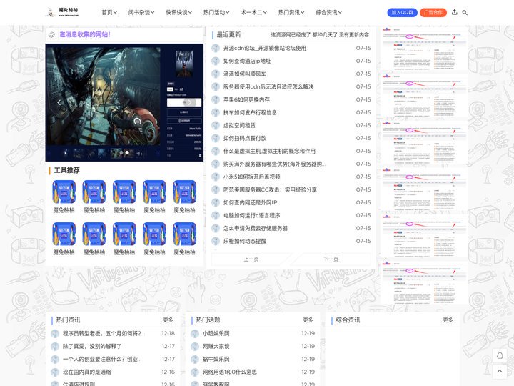Go to next page with 下一页
Viewport: 514px width, 386px height.
tap(331, 259)
